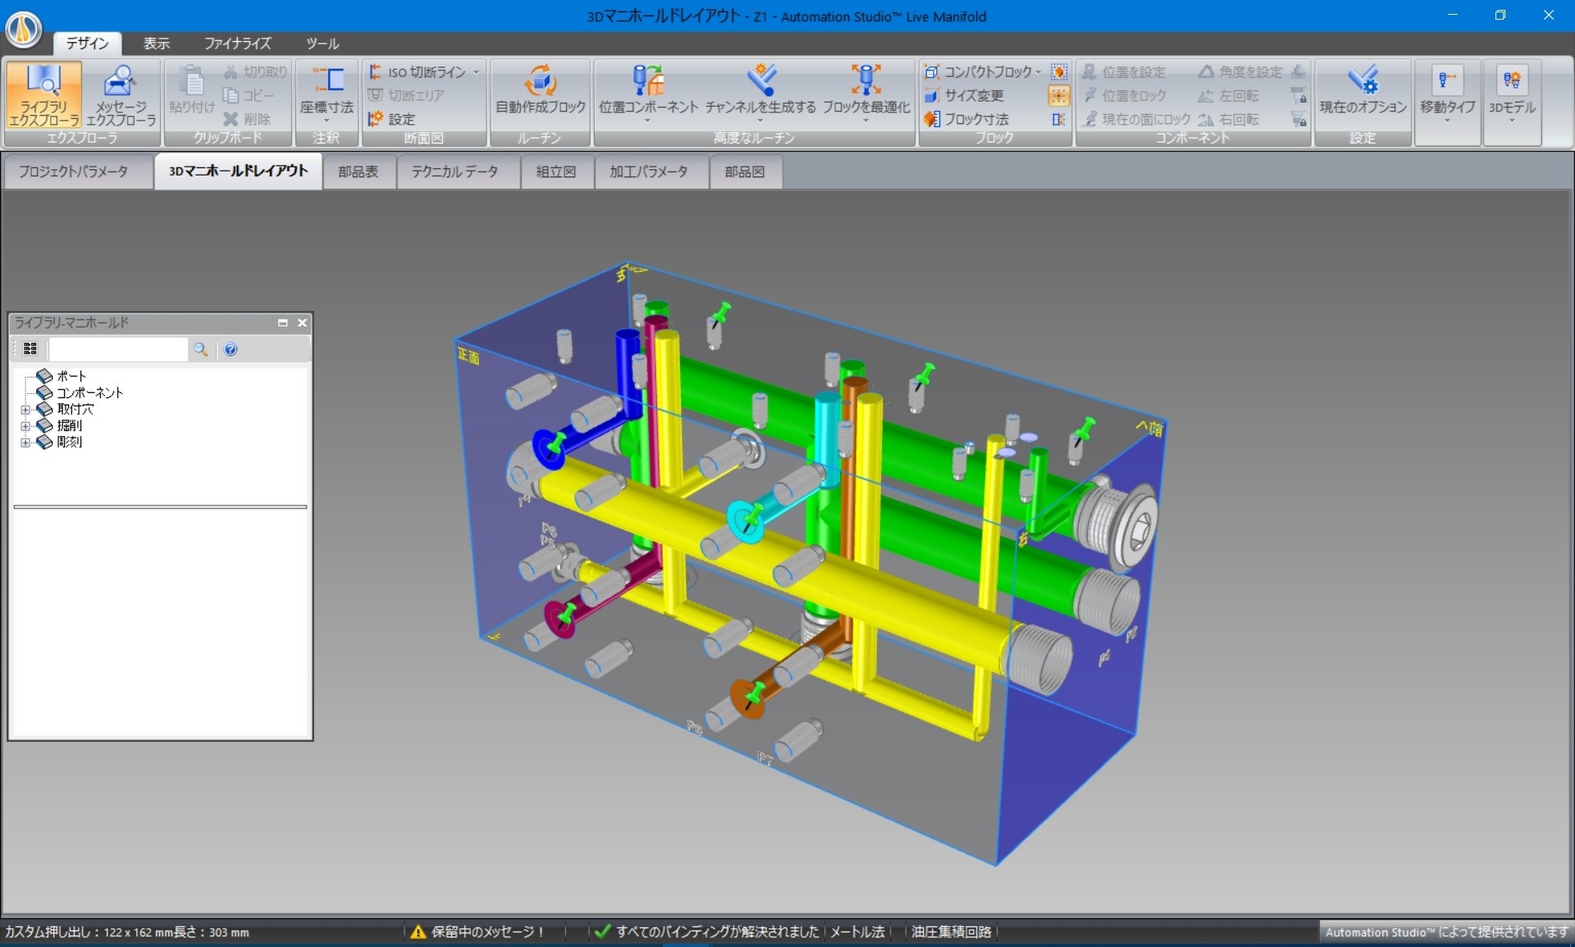Image resolution: width=1575 pixels, height=947 pixels.
Task: Click the サイズ変更 block icon
Action: [x=932, y=95]
